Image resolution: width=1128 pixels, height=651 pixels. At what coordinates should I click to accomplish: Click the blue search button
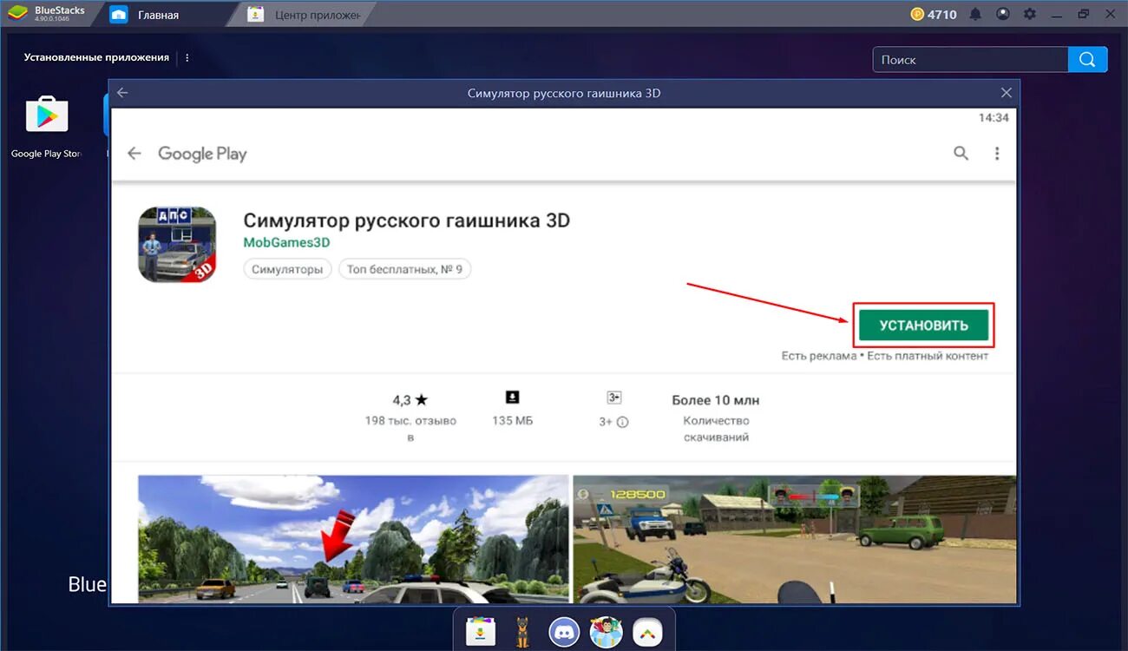pos(1088,60)
